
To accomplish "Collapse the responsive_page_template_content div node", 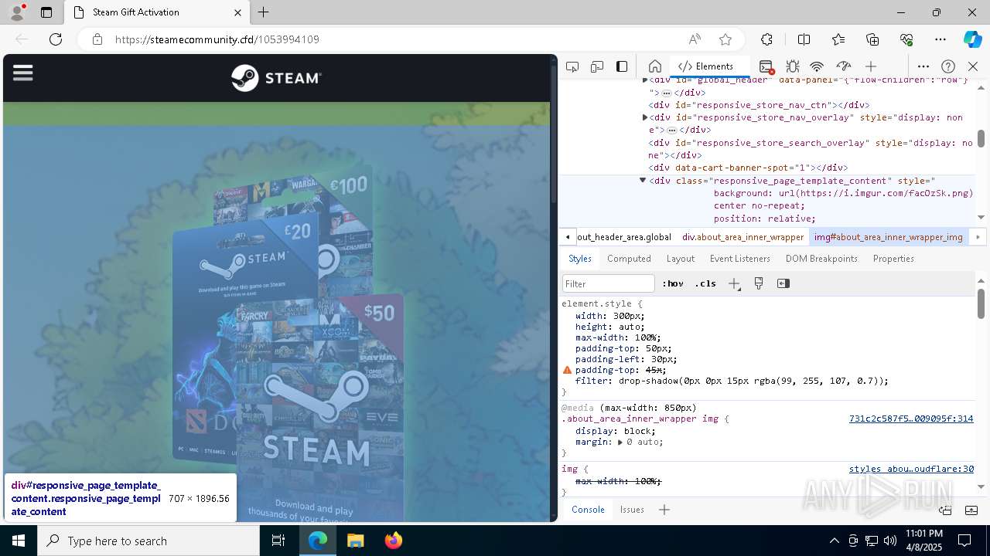I will pos(642,180).
